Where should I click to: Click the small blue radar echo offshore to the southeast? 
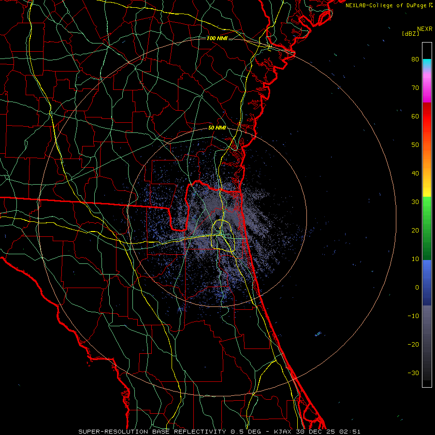[x=318, y=333]
